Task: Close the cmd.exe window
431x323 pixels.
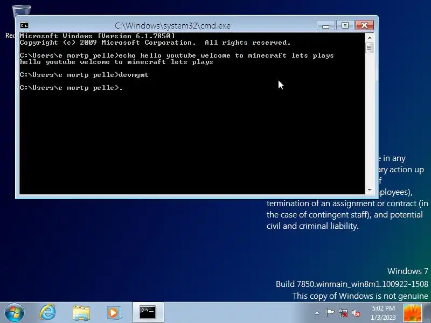Action: [x=365, y=25]
